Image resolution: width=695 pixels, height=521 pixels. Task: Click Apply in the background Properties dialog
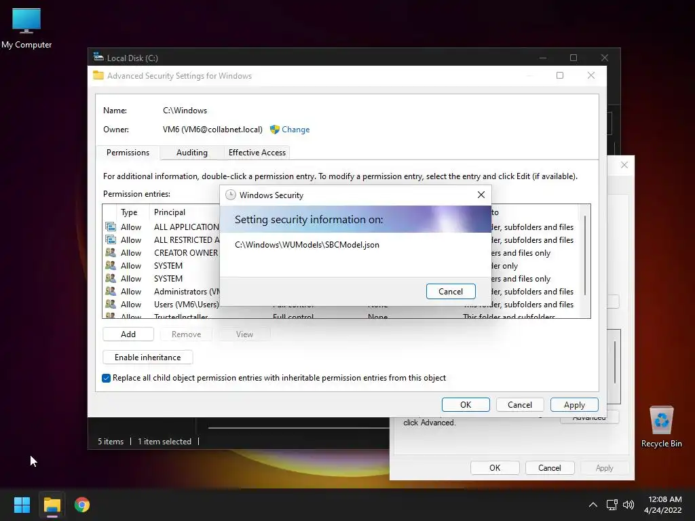604,468
